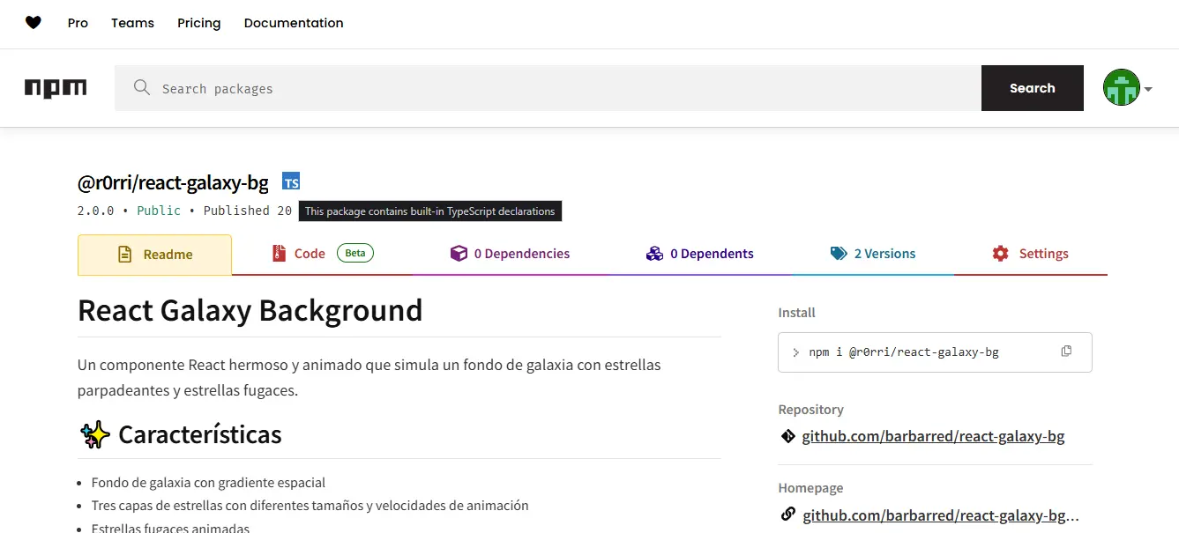This screenshot has height=533, width=1179.
Task: Click the git icon beside Repository link
Action: [x=787, y=436]
